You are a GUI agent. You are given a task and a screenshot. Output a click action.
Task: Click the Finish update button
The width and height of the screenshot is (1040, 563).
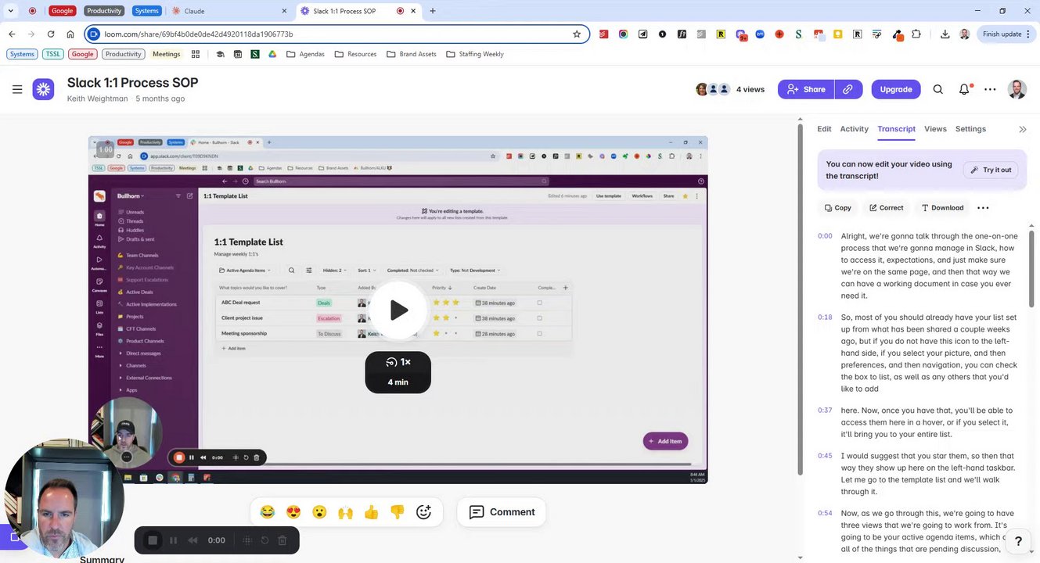[1006, 34]
